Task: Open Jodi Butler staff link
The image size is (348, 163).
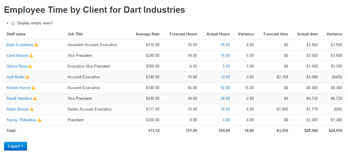Action: [15, 77]
